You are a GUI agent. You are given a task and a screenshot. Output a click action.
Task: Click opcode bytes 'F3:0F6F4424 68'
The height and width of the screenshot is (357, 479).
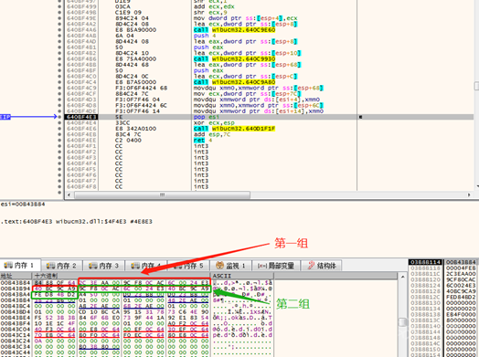(x=141, y=88)
